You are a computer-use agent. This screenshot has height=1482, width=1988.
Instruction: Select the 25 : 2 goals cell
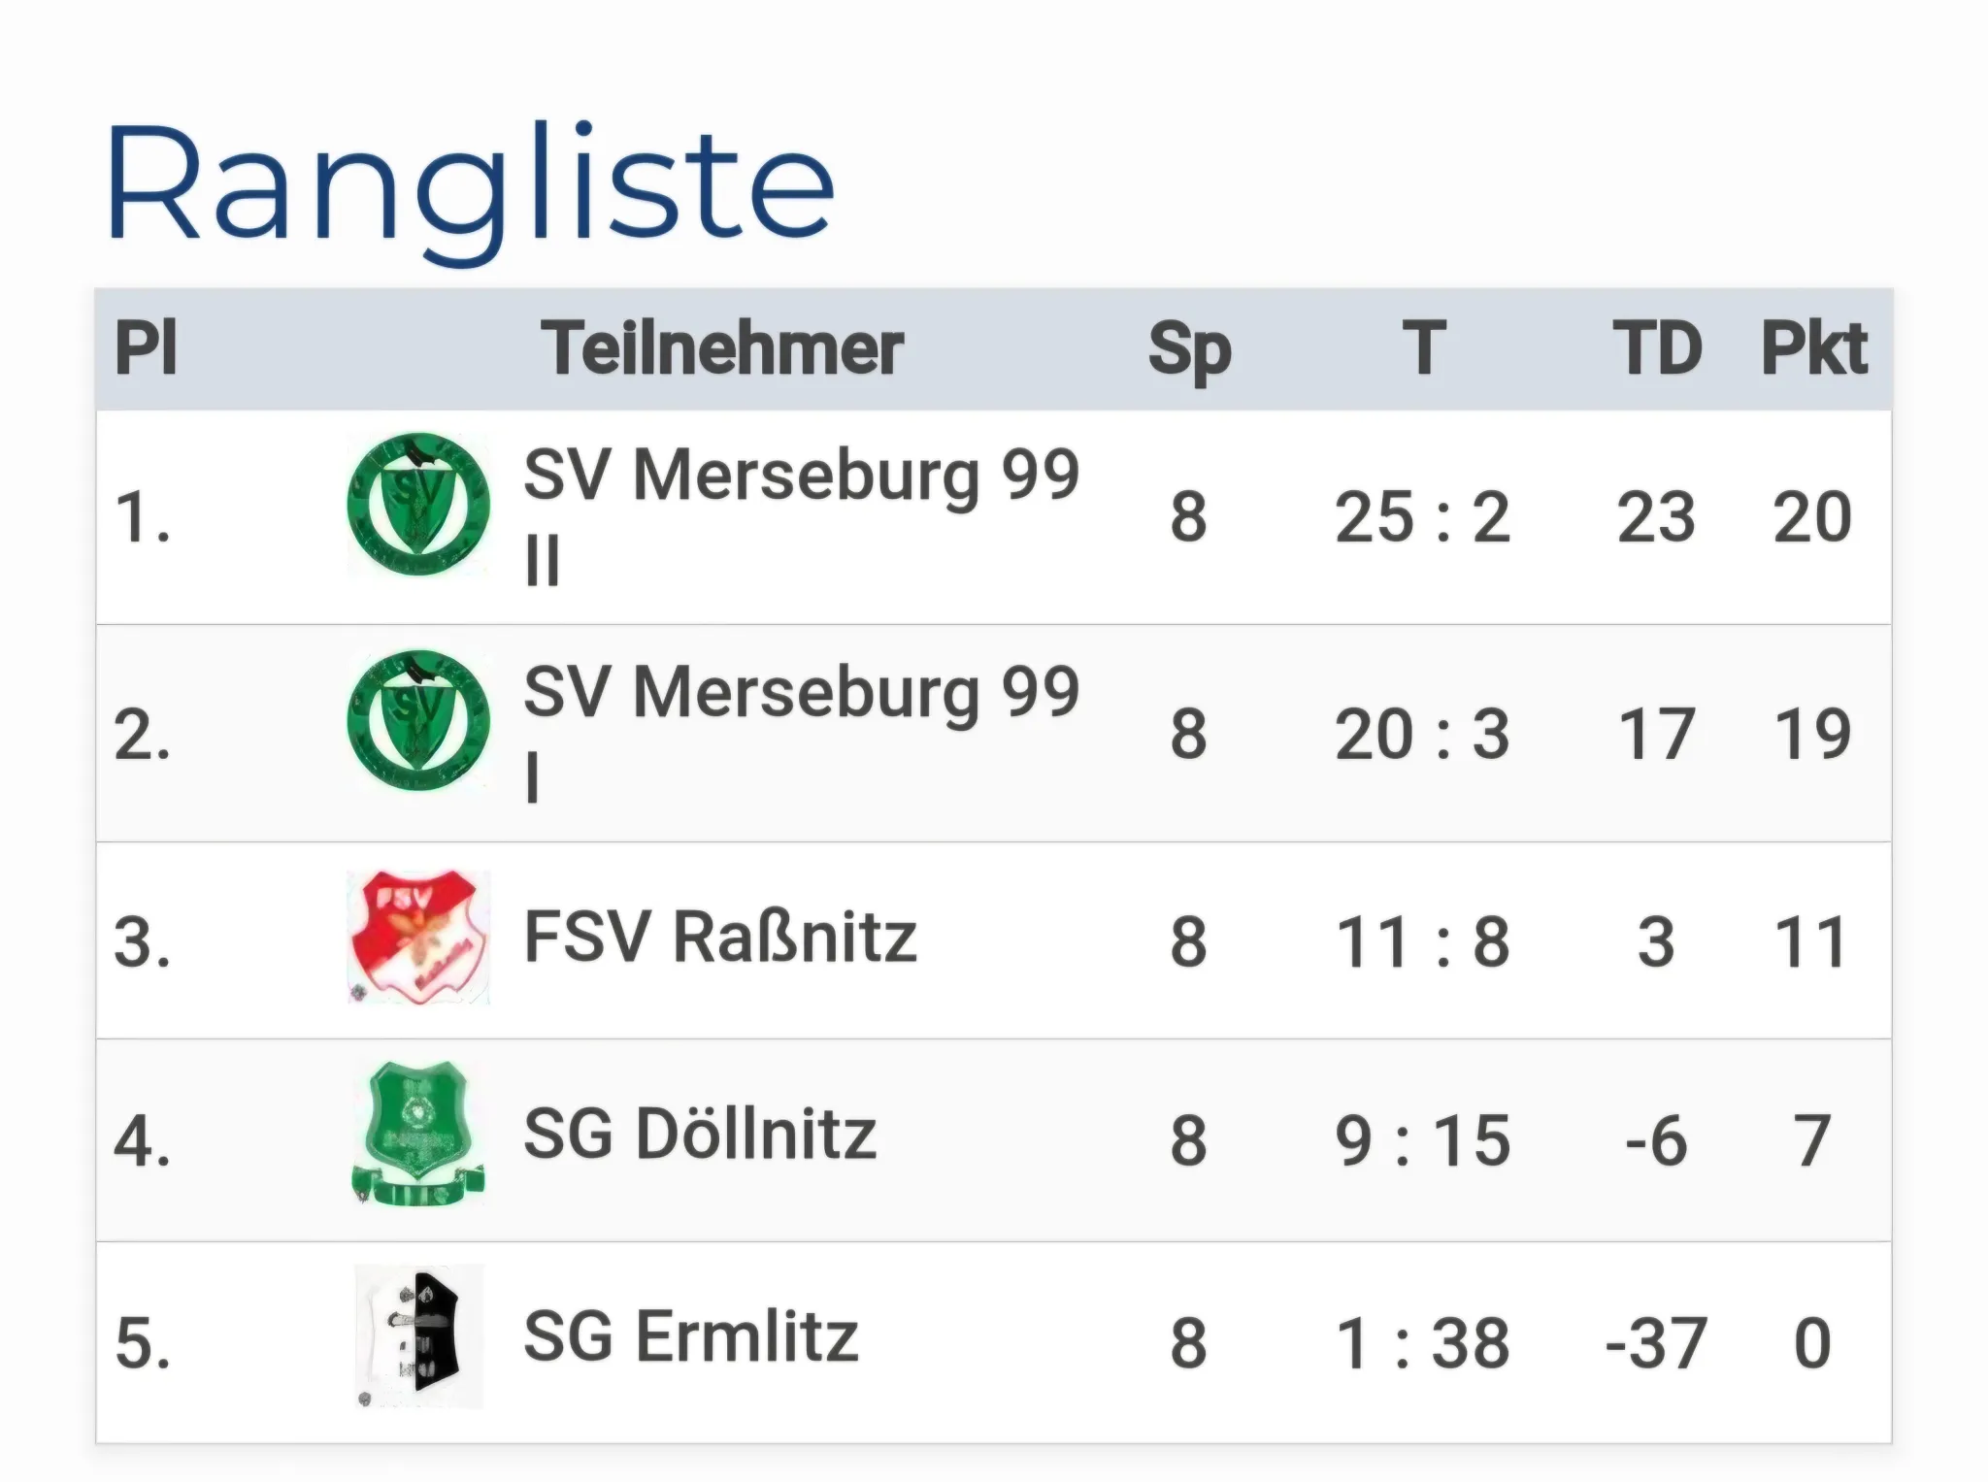coord(1423,517)
